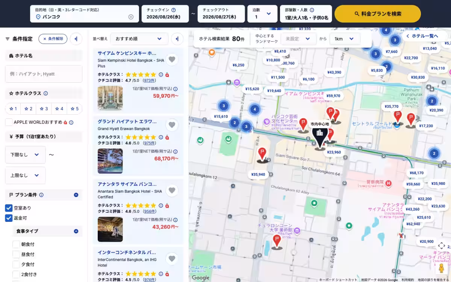Click 条件解除 clear filters button

pos(53,39)
